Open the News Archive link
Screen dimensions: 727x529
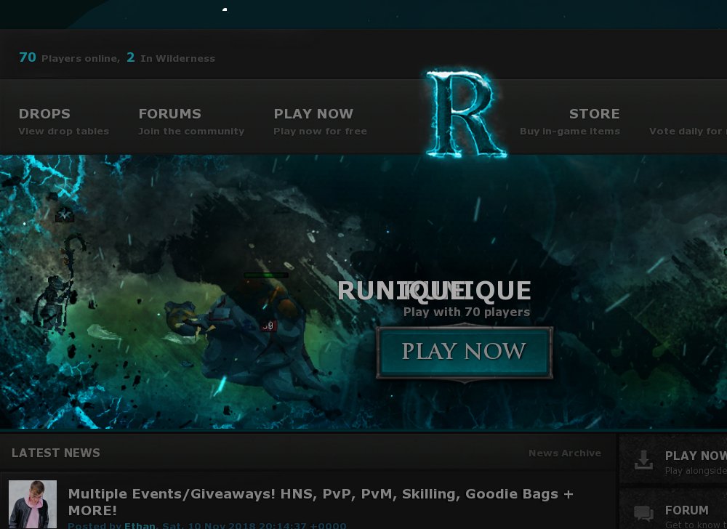point(564,453)
